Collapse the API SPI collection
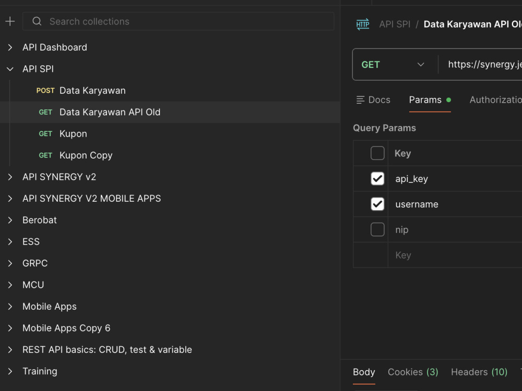 coord(10,69)
